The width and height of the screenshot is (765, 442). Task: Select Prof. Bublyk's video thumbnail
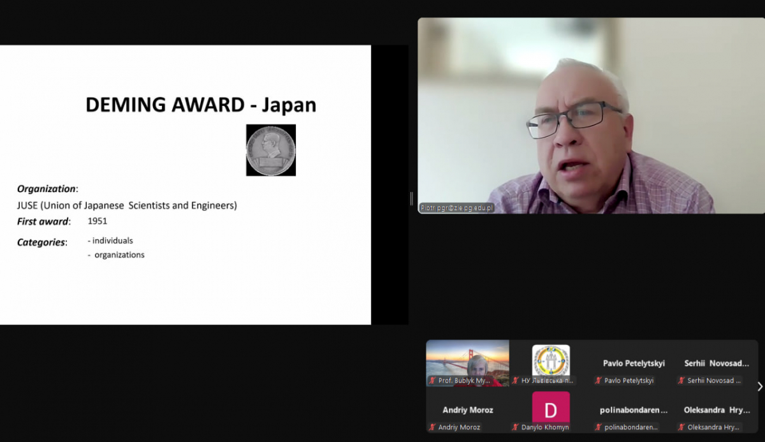click(x=467, y=360)
